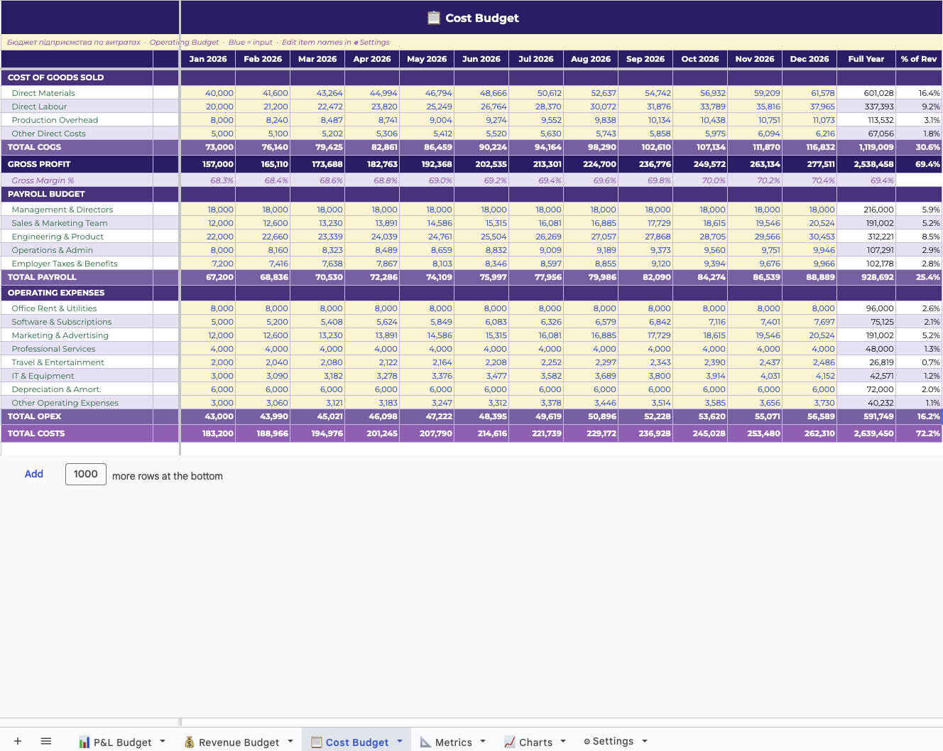Screen dimensions: 943x751
Task: Select the % of Rev column header
Action: 919,59
